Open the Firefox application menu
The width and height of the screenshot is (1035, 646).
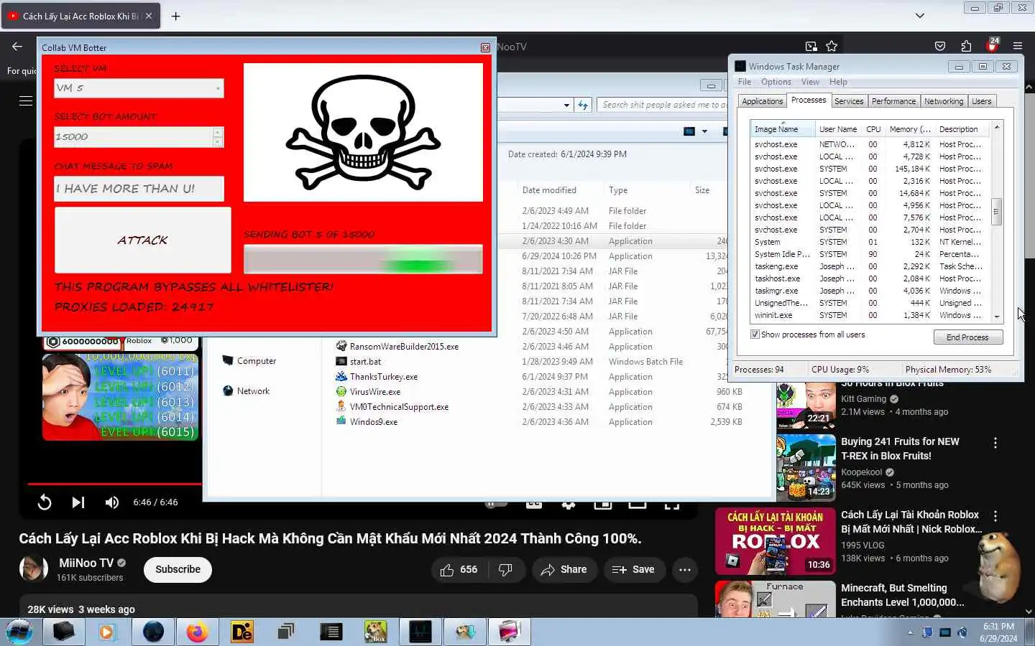[x=1018, y=46]
